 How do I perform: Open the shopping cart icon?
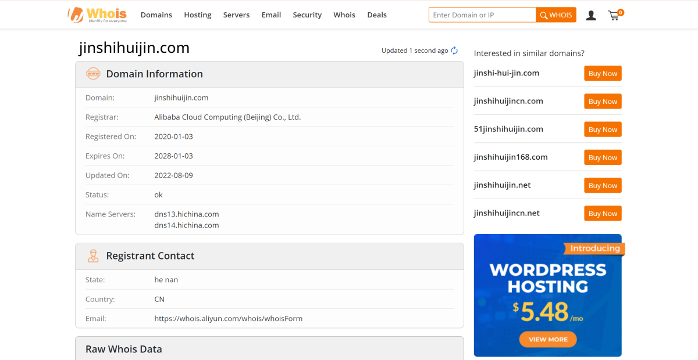click(614, 16)
